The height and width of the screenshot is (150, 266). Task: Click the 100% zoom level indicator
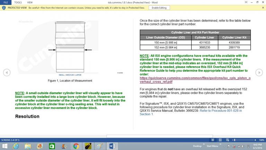click(261, 140)
